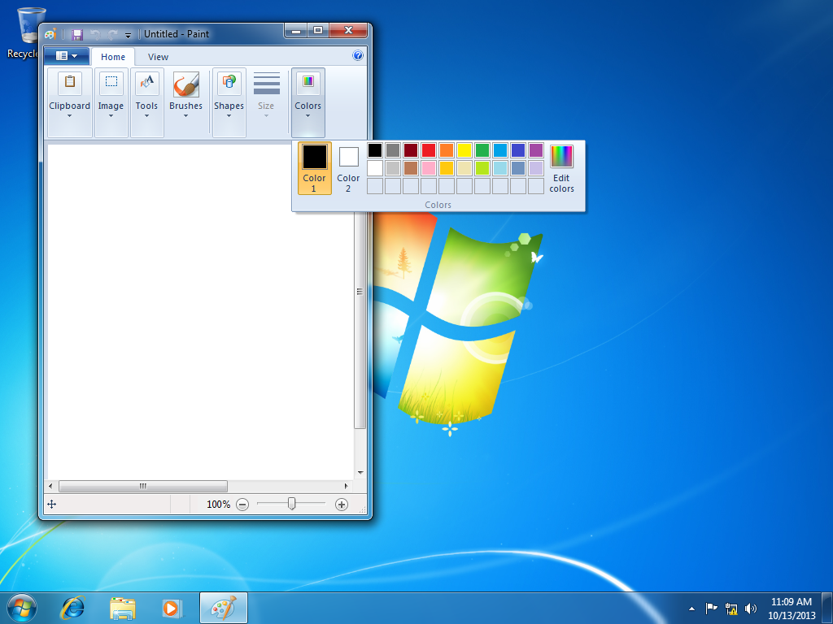
Task: Pick the turquoise blue palette swatch
Action: pos(500,150)
